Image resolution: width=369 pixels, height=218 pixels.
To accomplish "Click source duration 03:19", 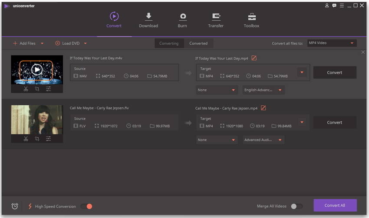I will point(134,126).
